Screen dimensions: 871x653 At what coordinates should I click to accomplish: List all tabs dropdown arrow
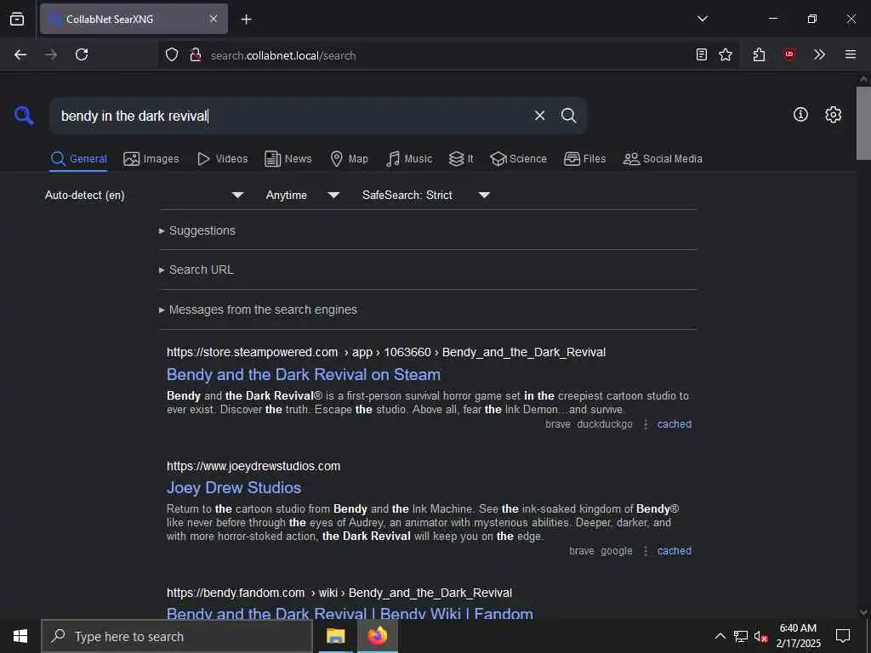(x=702, y=19)
